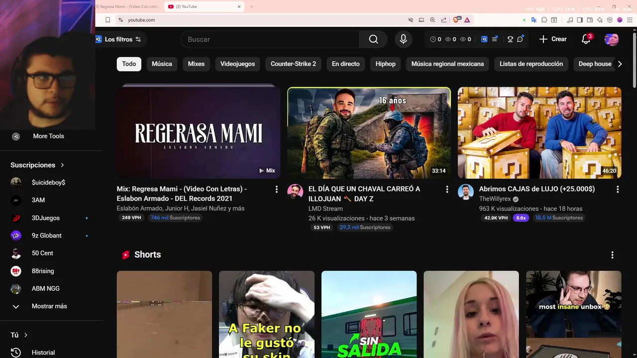Select the En directo chip

click(345, 64)
